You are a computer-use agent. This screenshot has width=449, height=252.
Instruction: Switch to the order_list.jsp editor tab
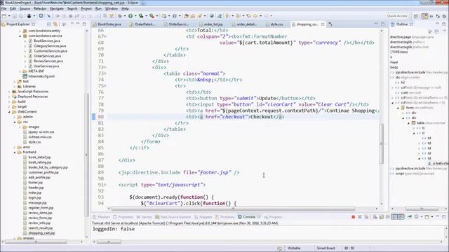point(211,24)
